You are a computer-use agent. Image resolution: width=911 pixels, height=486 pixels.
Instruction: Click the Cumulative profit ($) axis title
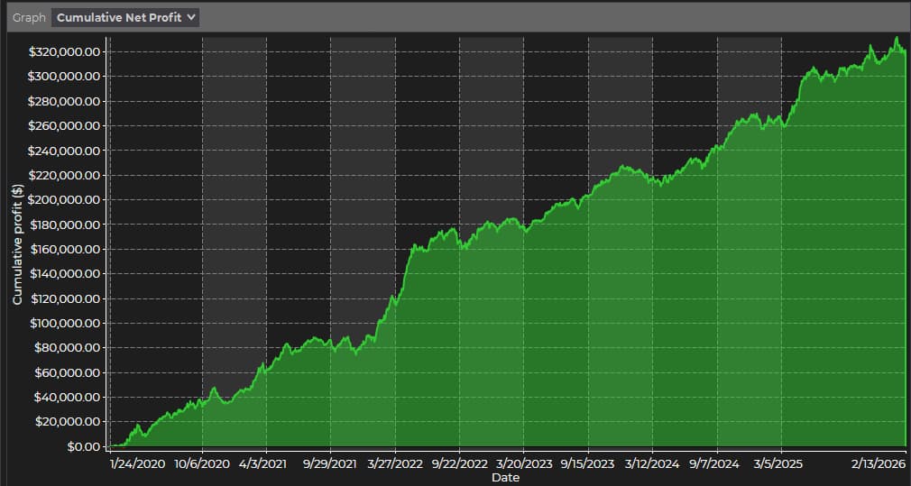[x=17, y=243]
